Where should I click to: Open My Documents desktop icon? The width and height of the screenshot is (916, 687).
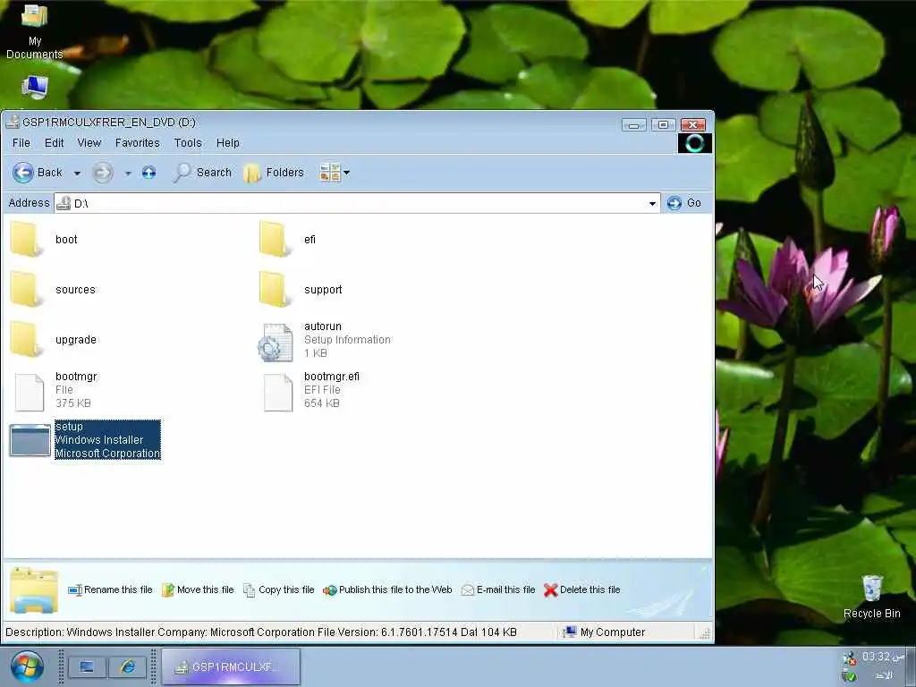coord(35,30)
